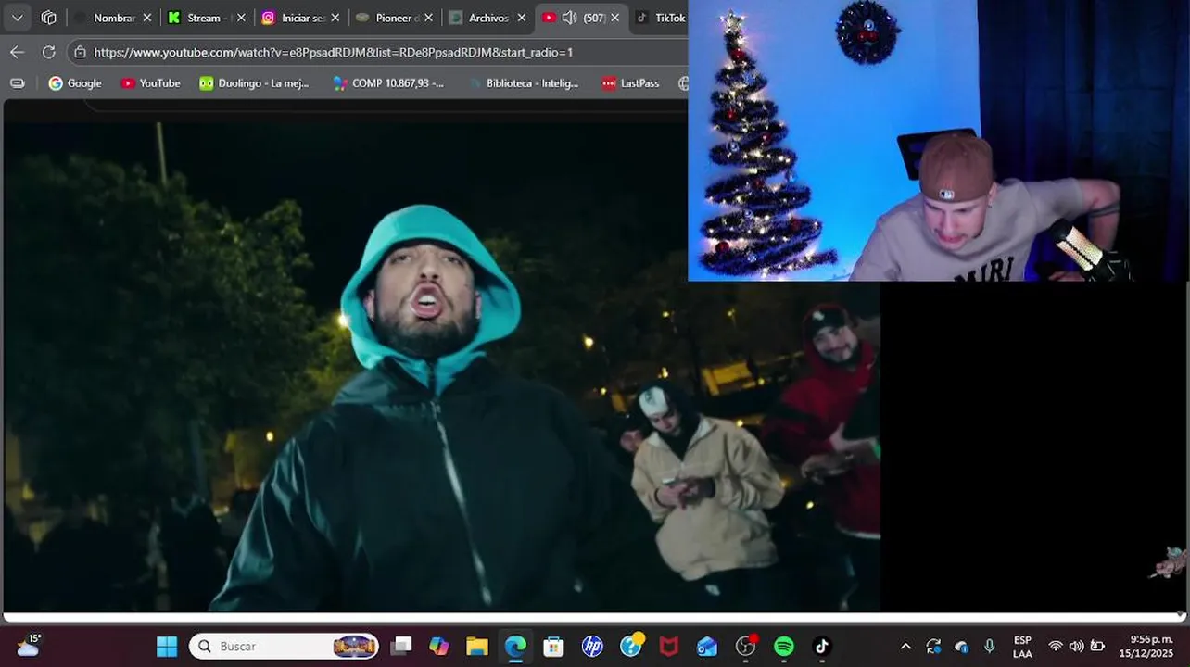Open the Biblioteca - Intelig... bookmark
This screenshot has height=667, width=1190.
pyautogui.click(x=523, y=83)
